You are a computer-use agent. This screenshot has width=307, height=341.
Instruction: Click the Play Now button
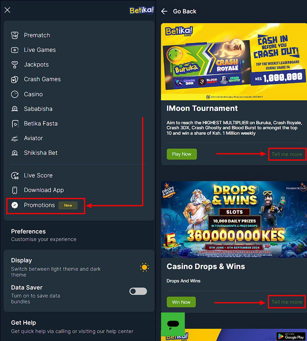point(182,154)
